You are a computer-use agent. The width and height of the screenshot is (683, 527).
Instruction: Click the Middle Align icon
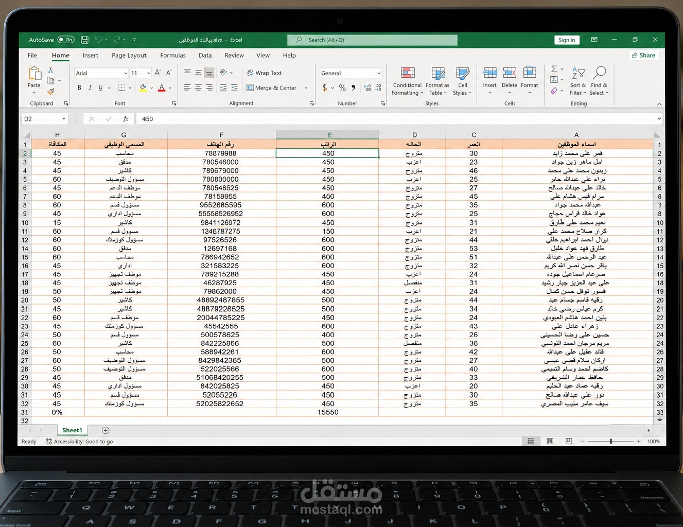click(198, 73)
